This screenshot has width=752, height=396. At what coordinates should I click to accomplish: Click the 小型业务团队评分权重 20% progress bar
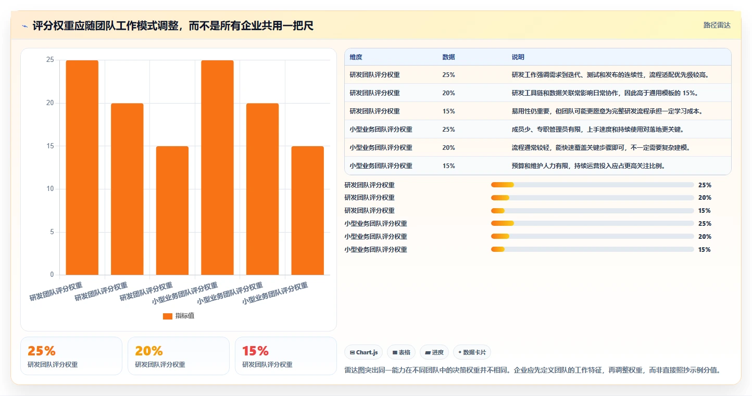[x=593, y=237]
